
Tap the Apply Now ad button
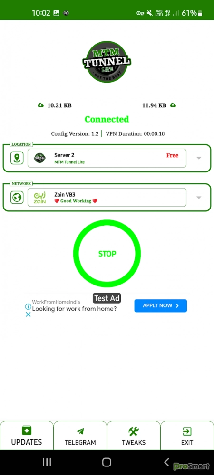[161, 305]
